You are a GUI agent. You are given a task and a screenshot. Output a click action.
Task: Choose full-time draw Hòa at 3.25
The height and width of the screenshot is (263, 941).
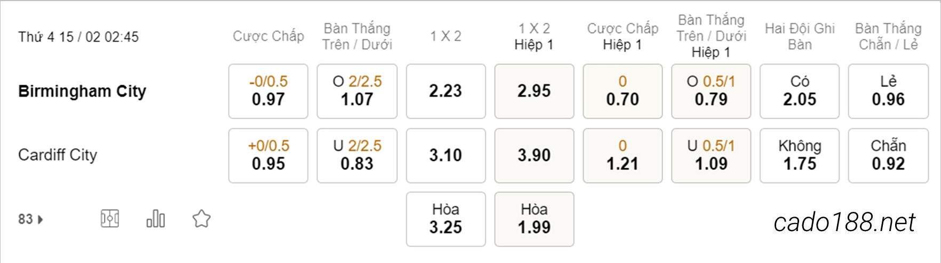(446, 219)
